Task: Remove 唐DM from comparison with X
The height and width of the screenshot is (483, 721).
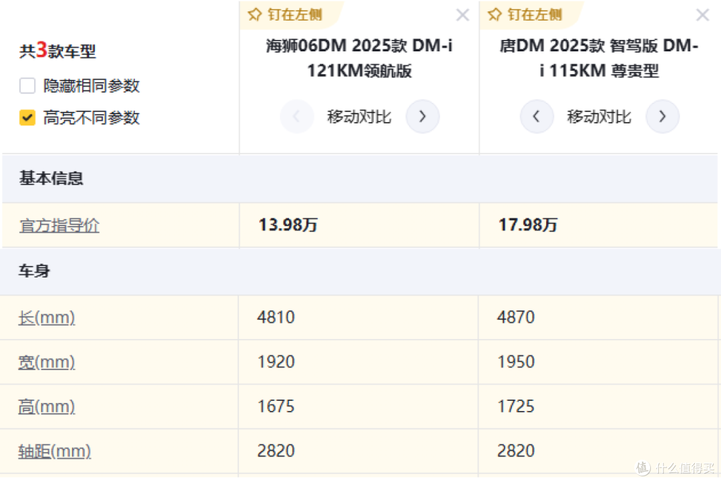Action: coord(702,15)
